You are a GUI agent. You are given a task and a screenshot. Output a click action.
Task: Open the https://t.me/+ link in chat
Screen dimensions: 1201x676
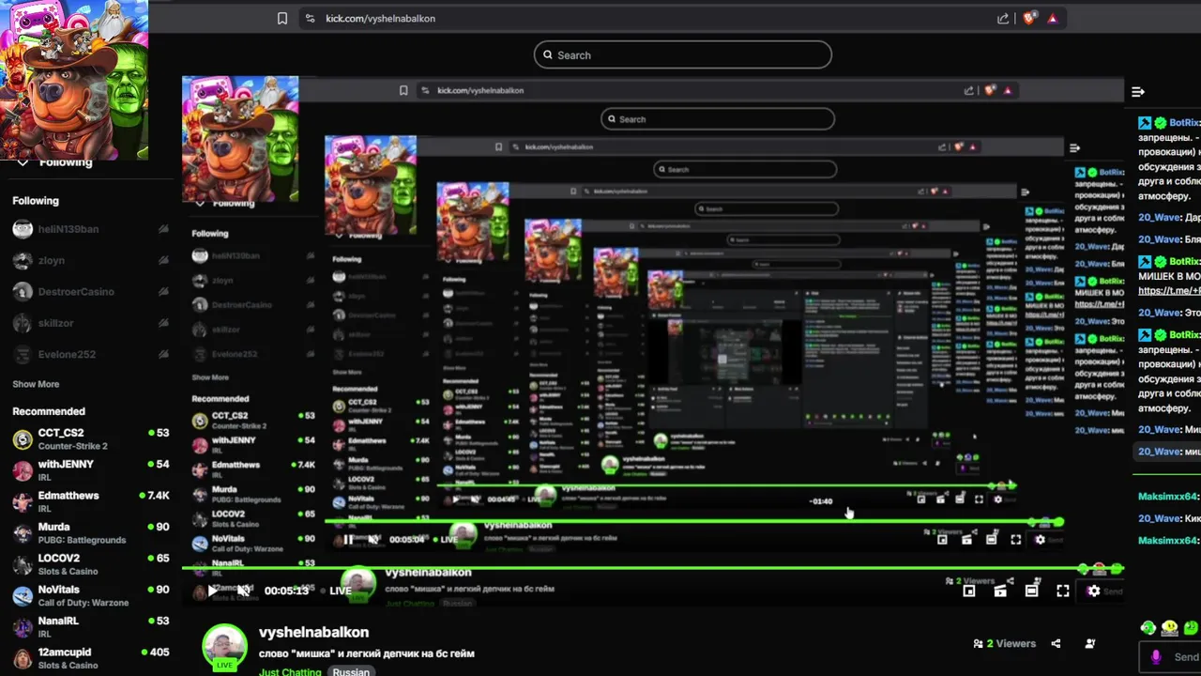point(1169,291)
